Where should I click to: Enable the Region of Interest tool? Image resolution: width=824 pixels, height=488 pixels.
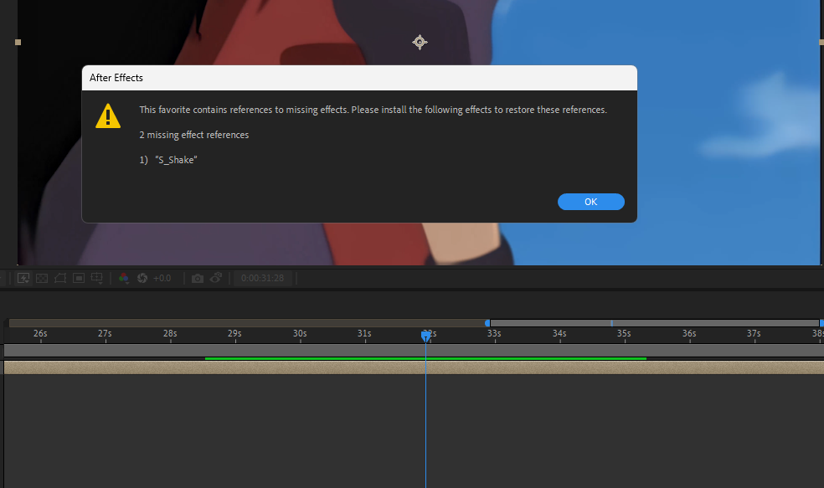79,277
